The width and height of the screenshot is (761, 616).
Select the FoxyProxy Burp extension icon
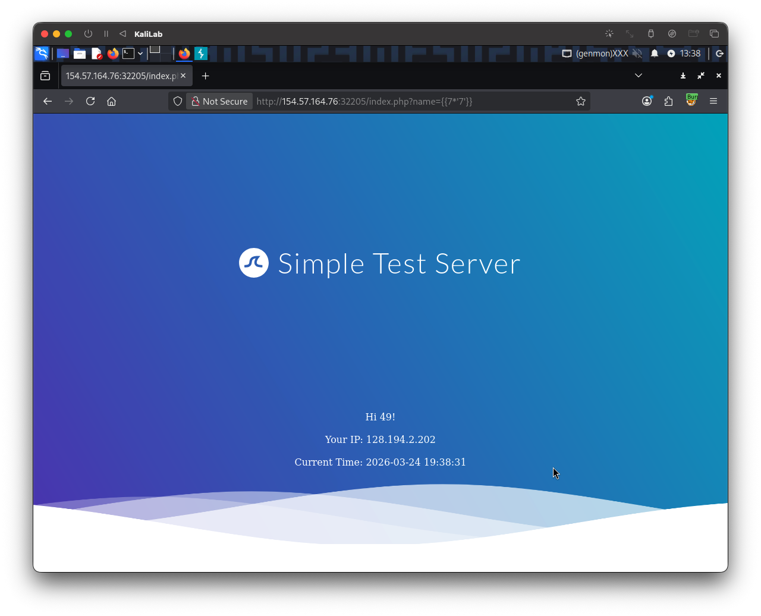691,101
